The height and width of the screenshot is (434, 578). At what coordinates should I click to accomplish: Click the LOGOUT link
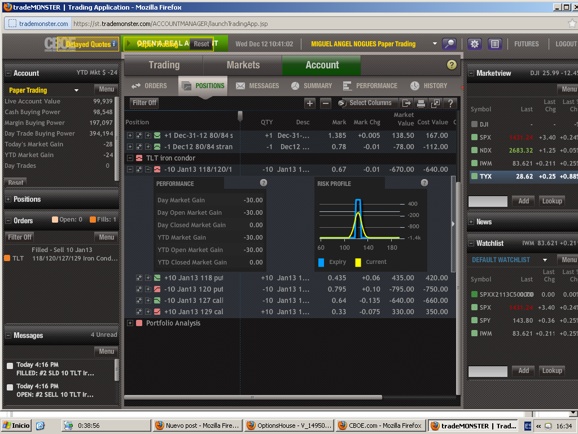(566, 44)
